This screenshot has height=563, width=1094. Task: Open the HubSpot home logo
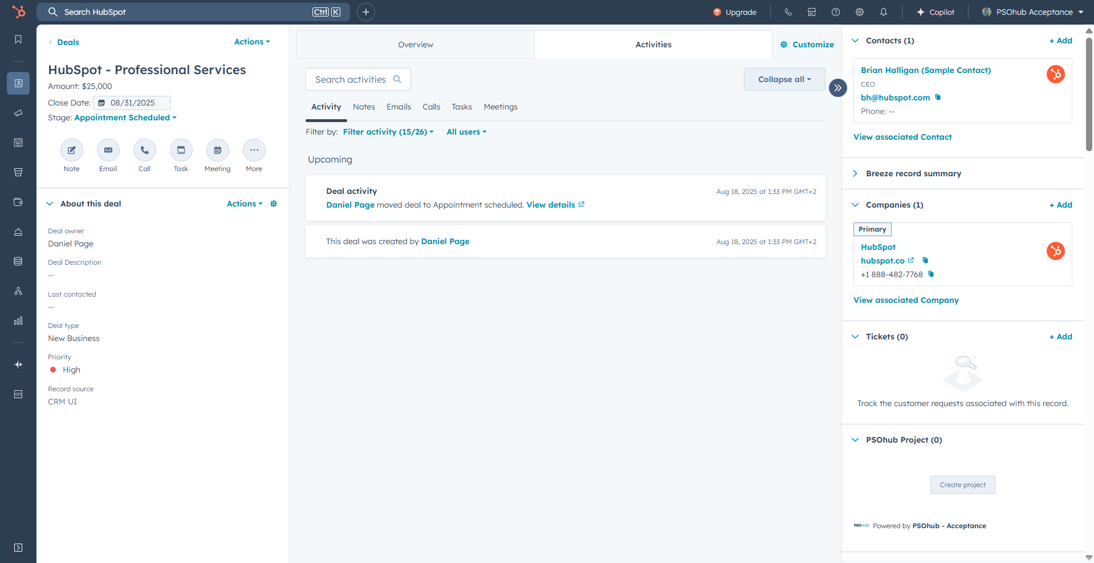point(19,12)
